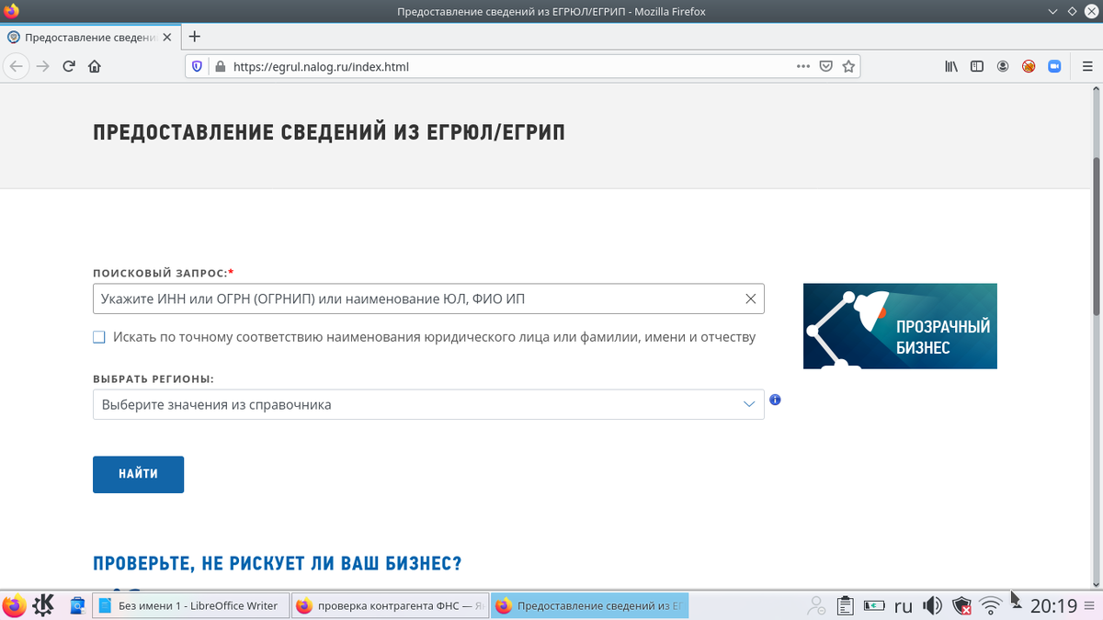Click the Firefox Account profile icon
The width and height of the screenshot is (1103, 620).
[x=1002, y=66]
